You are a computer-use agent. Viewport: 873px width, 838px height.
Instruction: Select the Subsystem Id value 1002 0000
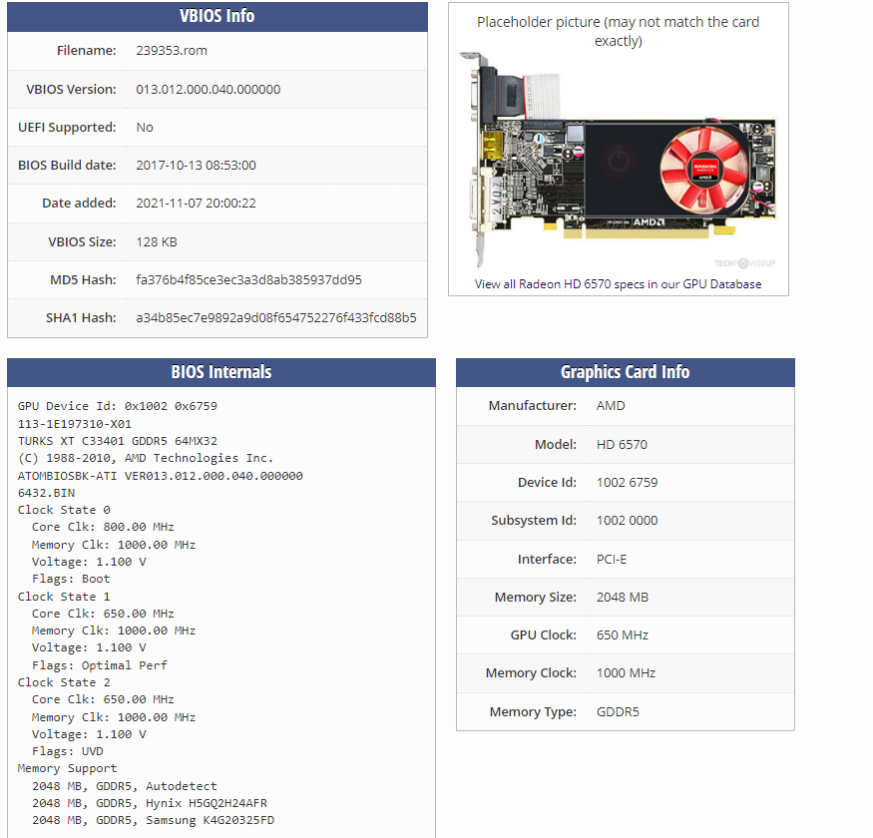point(627,521)
